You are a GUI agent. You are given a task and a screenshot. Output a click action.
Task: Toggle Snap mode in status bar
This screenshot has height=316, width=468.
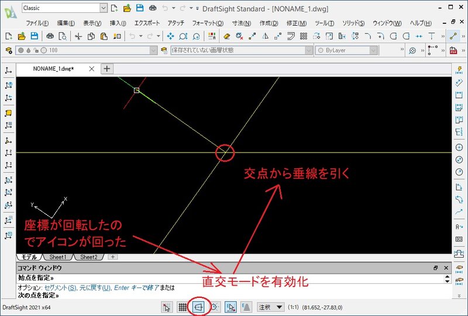(167, 307)
